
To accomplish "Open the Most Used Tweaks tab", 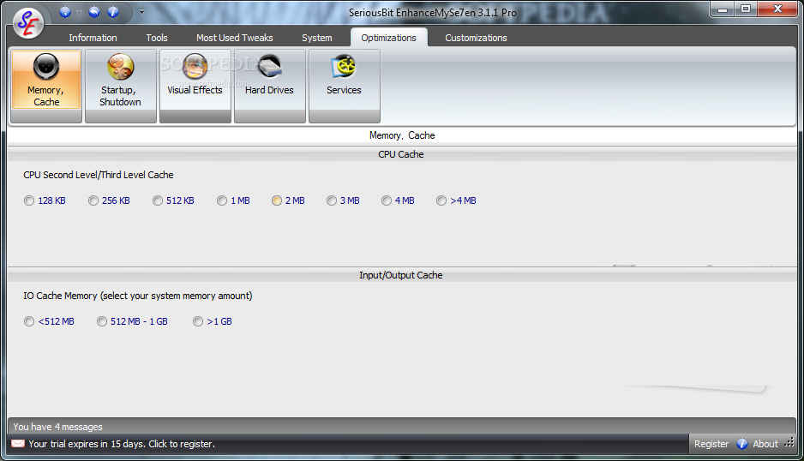I will pyautogui.click(x=234, y=38).
